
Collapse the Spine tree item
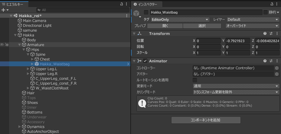click(28, 55)
